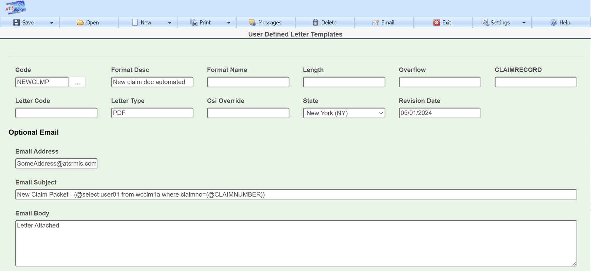This screenshot has width=591, height=271.
Task: Select the Revision Date field
Action: tap(440, 113)
